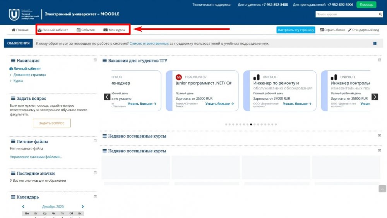
Task: Click the Поиск курсов search field
Action: [346, 14]
